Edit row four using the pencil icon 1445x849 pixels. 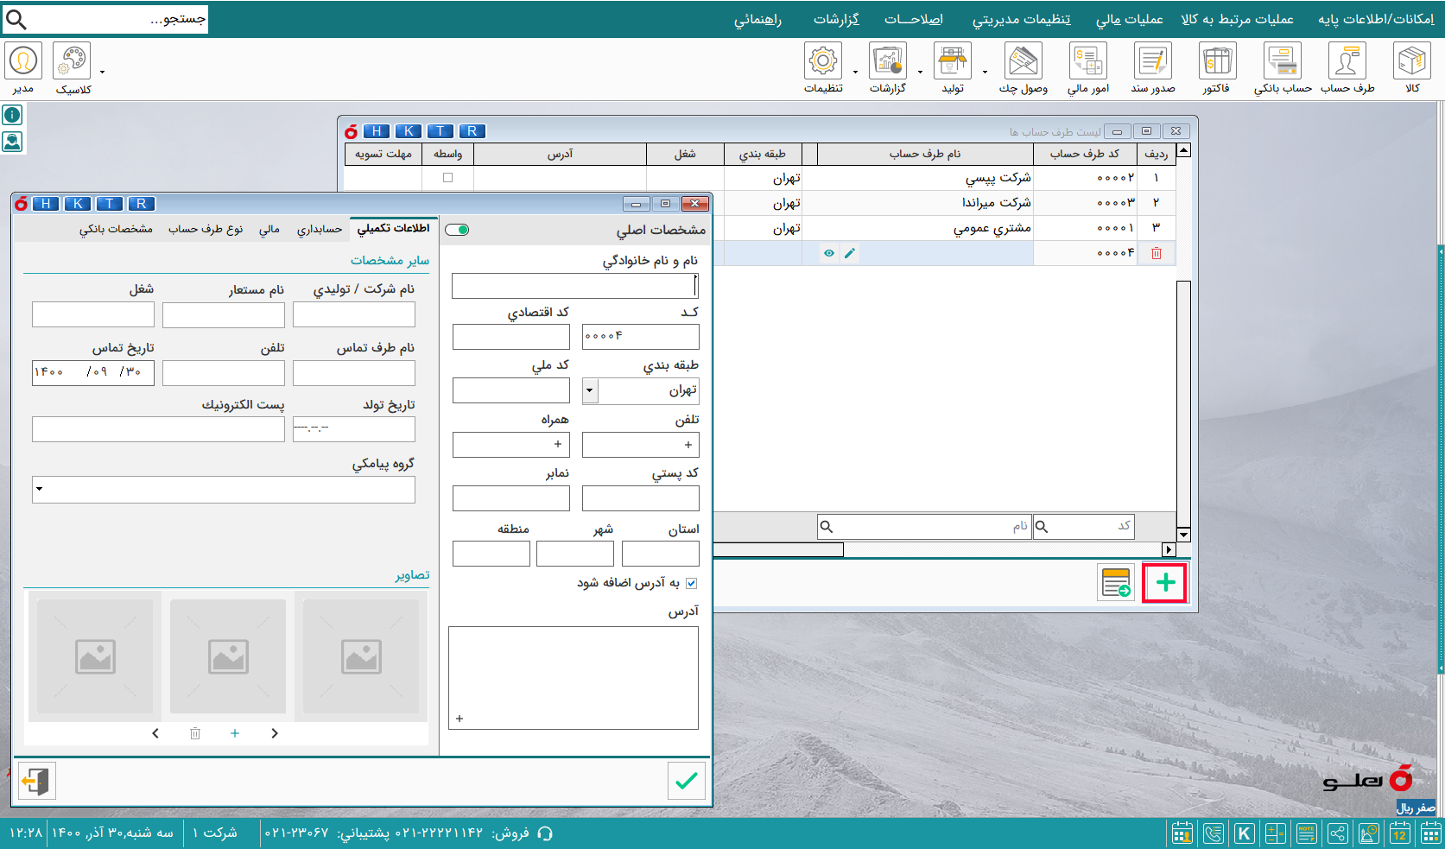point(850,253)
